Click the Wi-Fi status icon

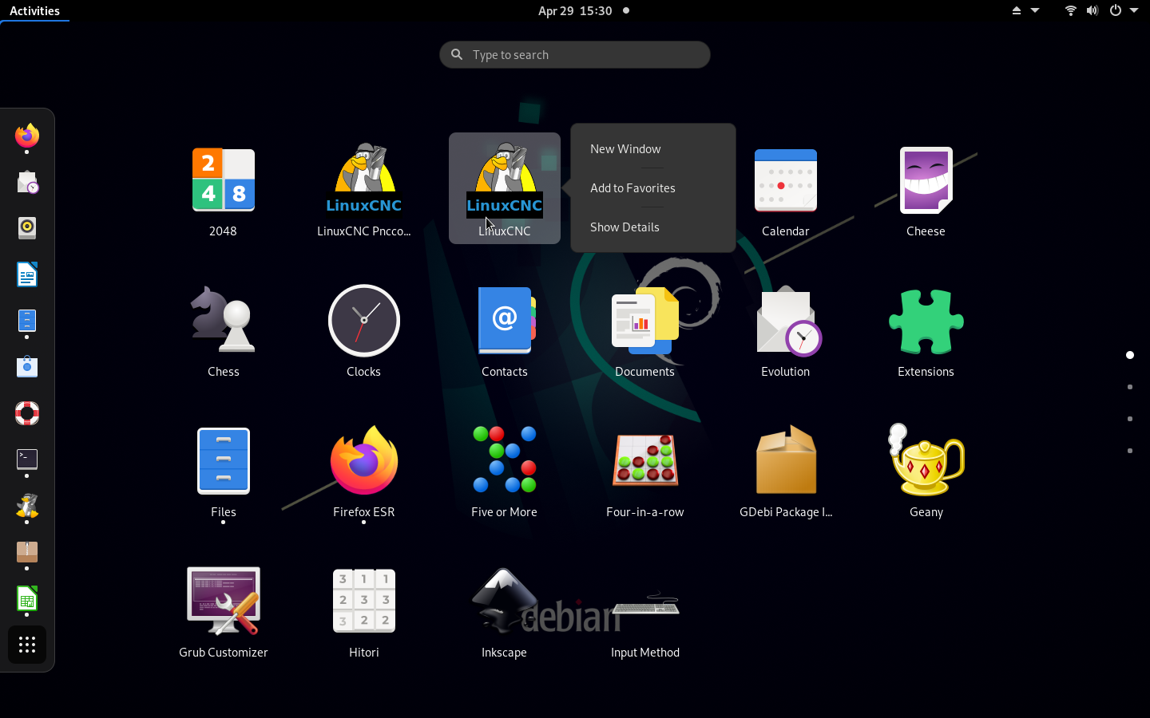point(1071,10)
